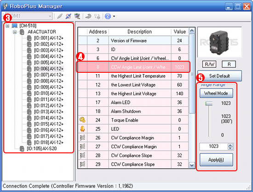Click the servo icon beside [ID:010]
This screenshot has width=253, height=192.
(x=29, y=93)
